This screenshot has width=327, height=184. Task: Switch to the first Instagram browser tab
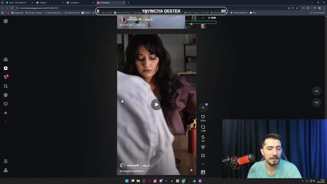point(50,3)
